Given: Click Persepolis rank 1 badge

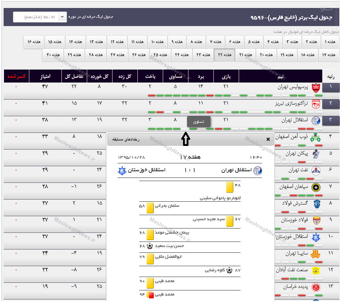Looking at the screenshot, I should pyautogui.click(x=331, y=88).
